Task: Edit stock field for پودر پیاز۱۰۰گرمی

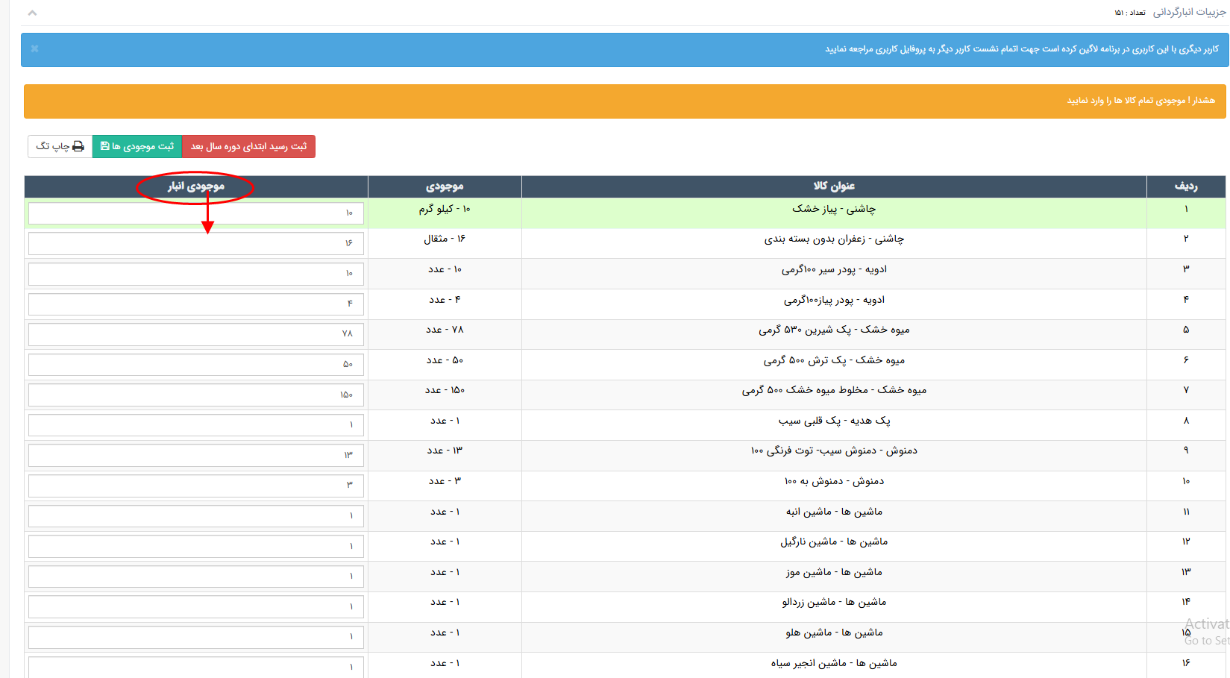Action: (x=195, y=304)
